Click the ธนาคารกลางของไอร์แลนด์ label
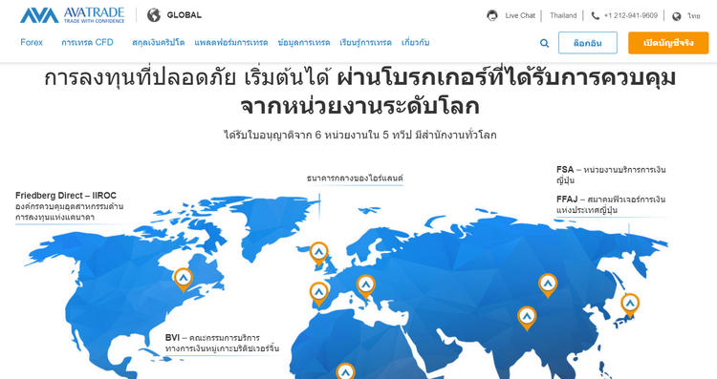The image size is (717, 379). pyautogui.click(x=355, y=179)
